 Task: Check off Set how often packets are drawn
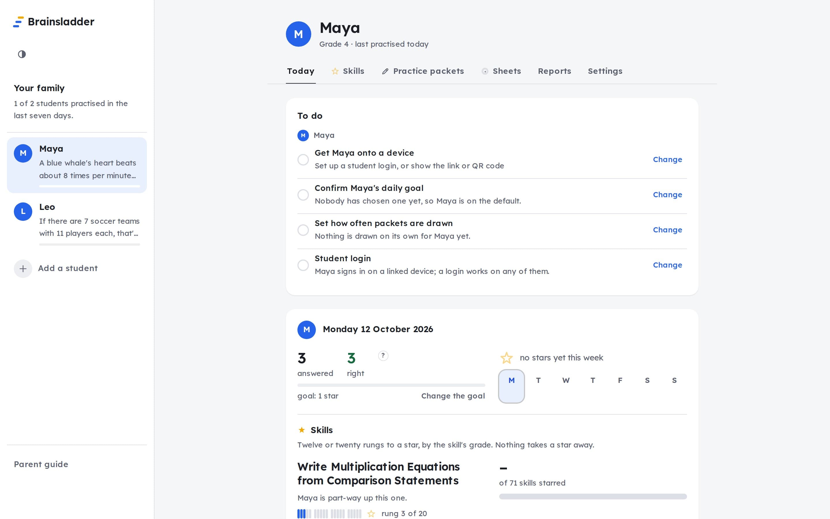tap(303, 230)
